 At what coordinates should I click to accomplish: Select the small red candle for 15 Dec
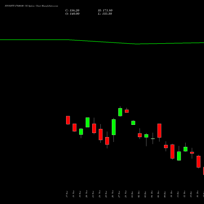click(192, 153)
